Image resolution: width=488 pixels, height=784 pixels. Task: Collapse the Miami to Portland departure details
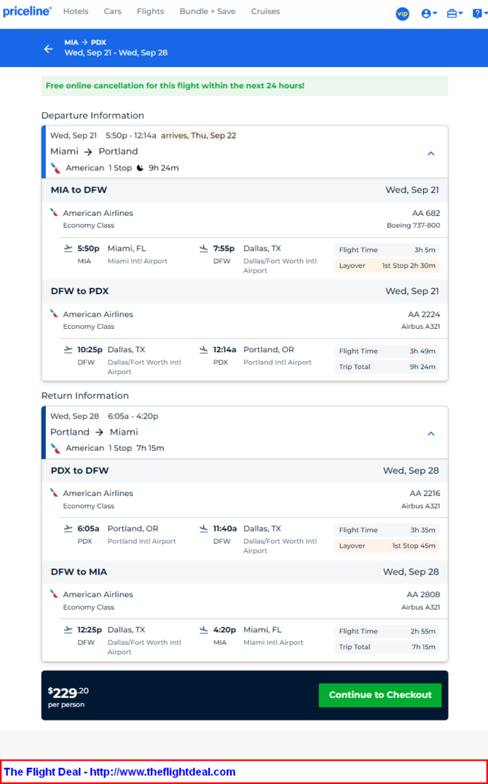[431, 153]
